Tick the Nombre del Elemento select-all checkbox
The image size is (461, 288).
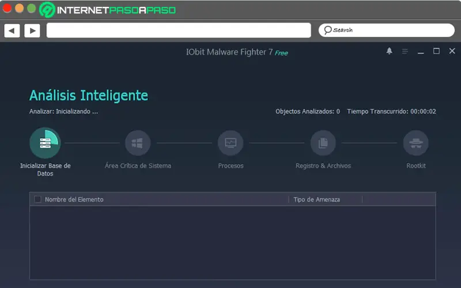37,199
